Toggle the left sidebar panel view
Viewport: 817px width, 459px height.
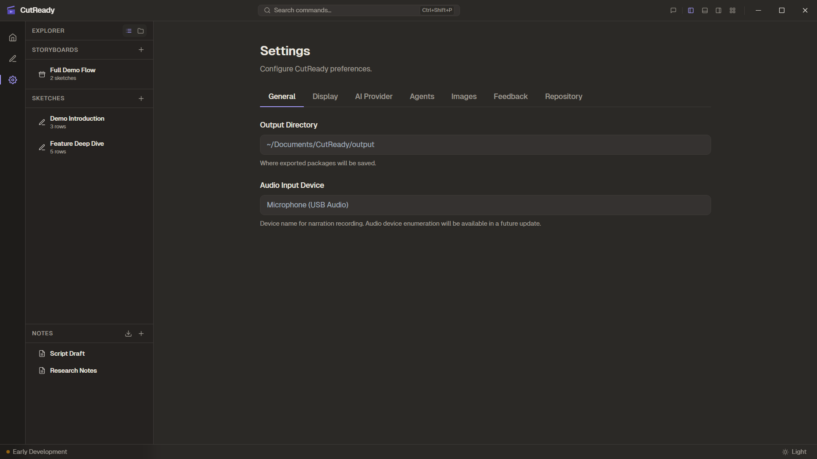click(x=691, y=10)
